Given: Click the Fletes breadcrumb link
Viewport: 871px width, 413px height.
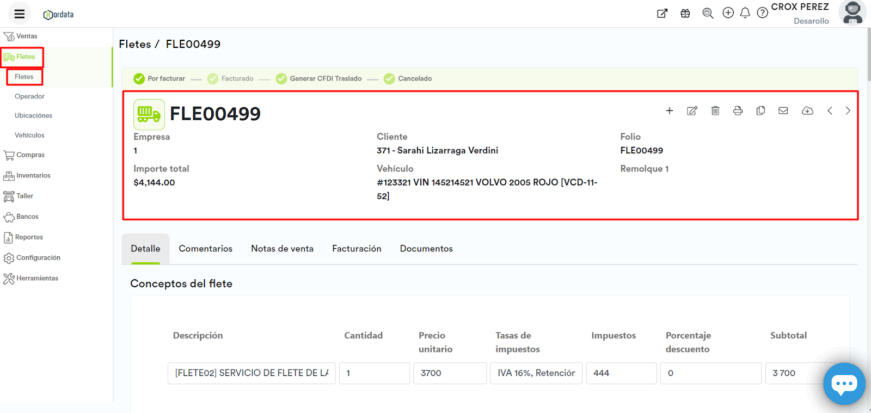Looking at the screenshot, I should [x=135, y=44].
